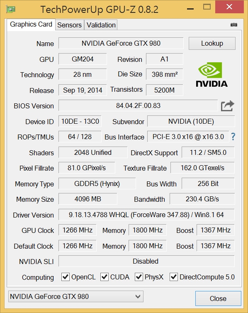The image size is (248, 313).
Task: Open the Bus Interface question mark help
Action: pos(233,137)
